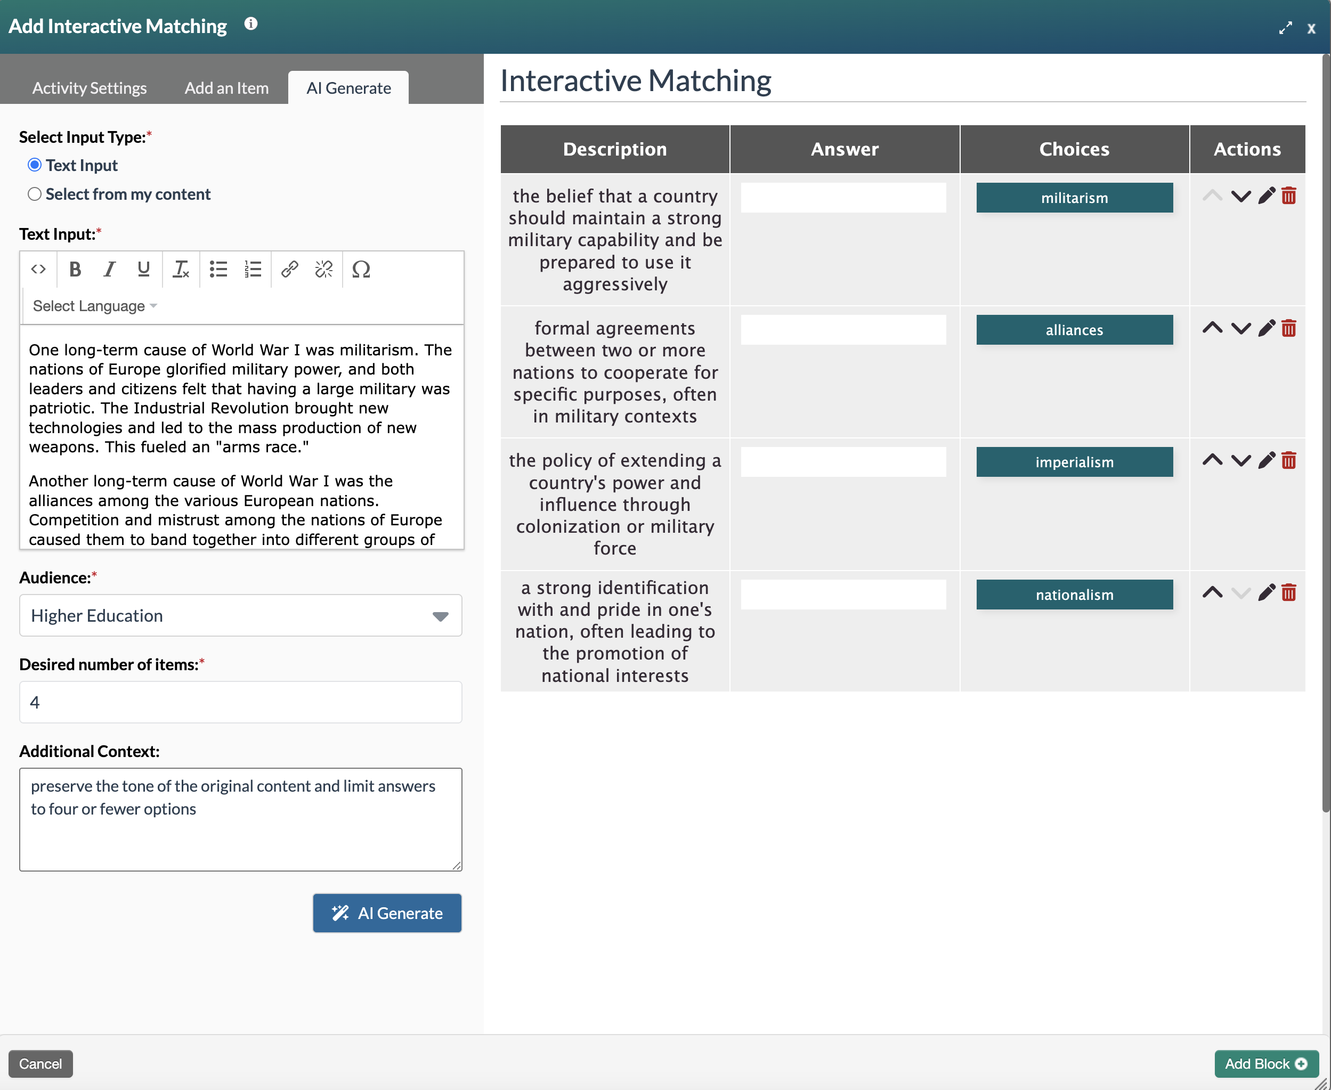Move the alliances item up
The image size is (1331, 1090).
pos(1212,328)
